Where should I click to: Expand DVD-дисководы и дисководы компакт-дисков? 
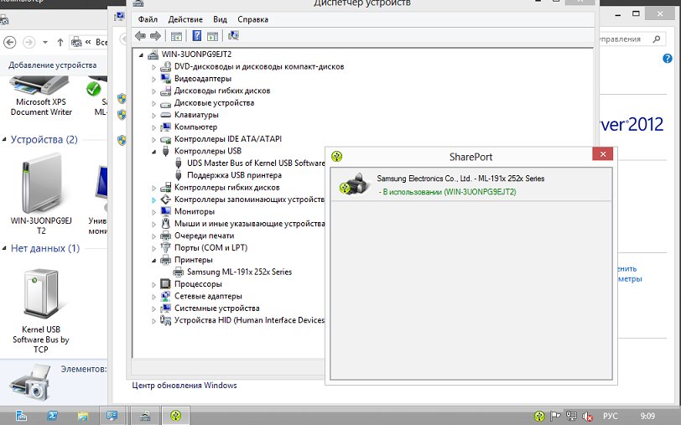[153, 67]
